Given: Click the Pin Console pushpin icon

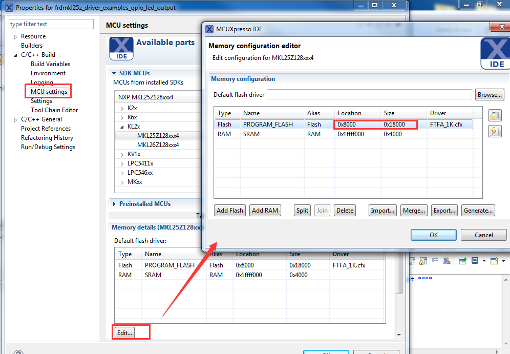Looking at the screenshot, I should click(463, 261).
